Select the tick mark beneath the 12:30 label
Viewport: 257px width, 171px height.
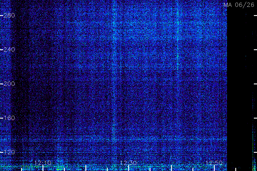pyautogui.click(x=128, y=168)
